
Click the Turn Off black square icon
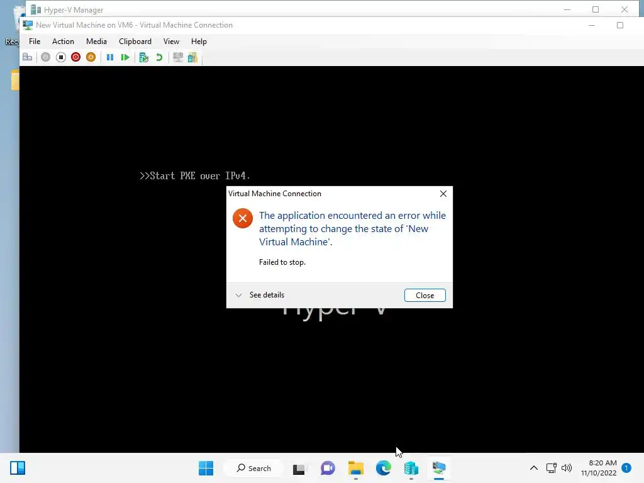61,57
